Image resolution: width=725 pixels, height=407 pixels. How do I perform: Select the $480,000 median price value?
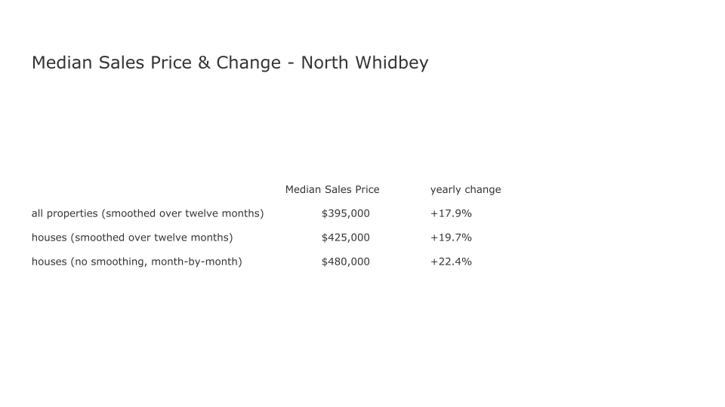click(345, 262)
